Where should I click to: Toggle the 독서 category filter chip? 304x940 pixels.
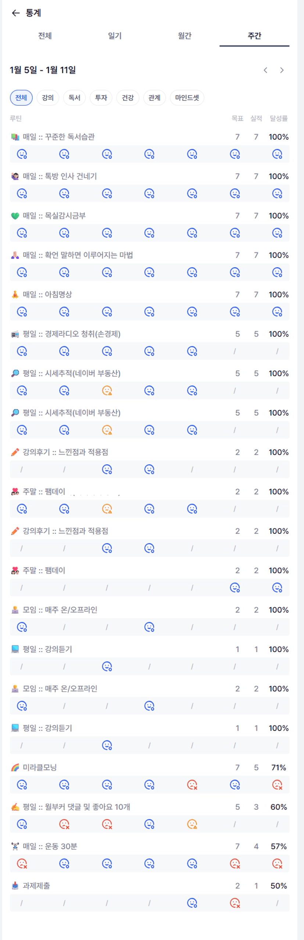74,98
